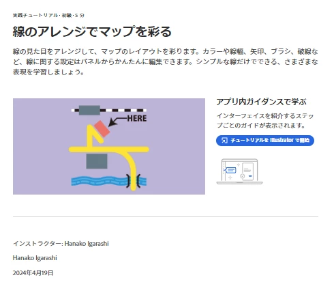Click the large gray square below the yellow road
Screen dimensions: 334x284
pyautogui.click(x=97, y=161)
